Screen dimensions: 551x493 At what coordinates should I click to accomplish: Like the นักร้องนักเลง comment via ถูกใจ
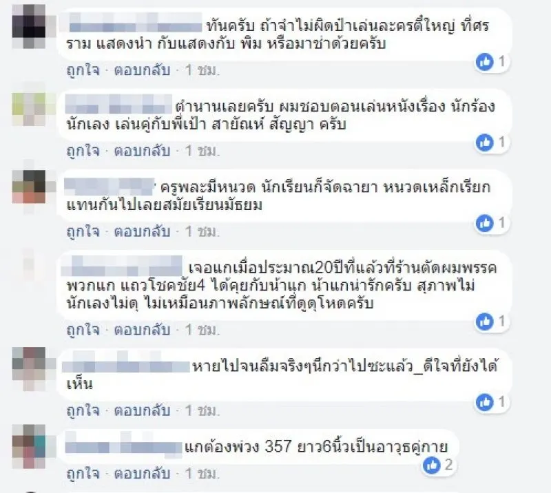[x=83, y=151]
